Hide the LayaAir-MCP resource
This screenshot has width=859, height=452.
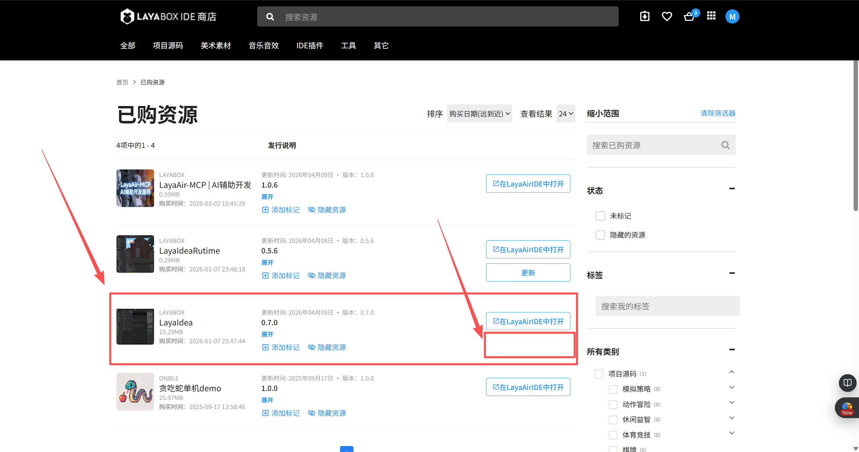tap(327, 210)
